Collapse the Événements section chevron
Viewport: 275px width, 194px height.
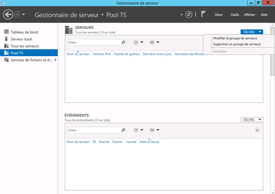pyautogui.click(x=257, y=130)
